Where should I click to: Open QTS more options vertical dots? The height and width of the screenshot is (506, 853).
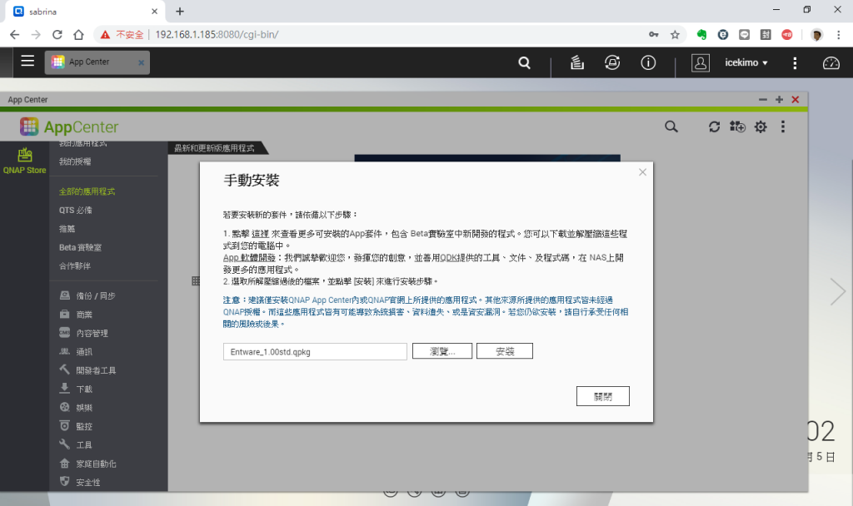pyautogui.click(x=795, y=63)
